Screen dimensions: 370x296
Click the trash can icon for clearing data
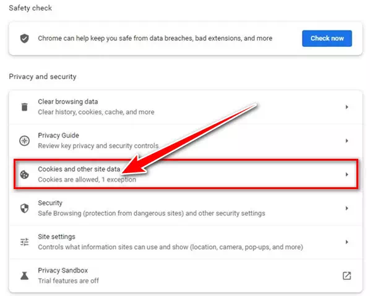24,107
